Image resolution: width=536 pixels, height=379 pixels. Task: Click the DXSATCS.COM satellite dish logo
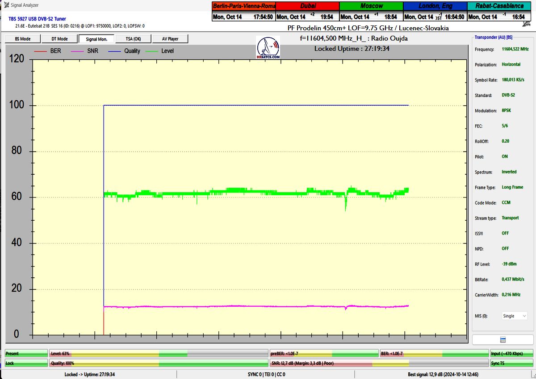pos(268,48)
